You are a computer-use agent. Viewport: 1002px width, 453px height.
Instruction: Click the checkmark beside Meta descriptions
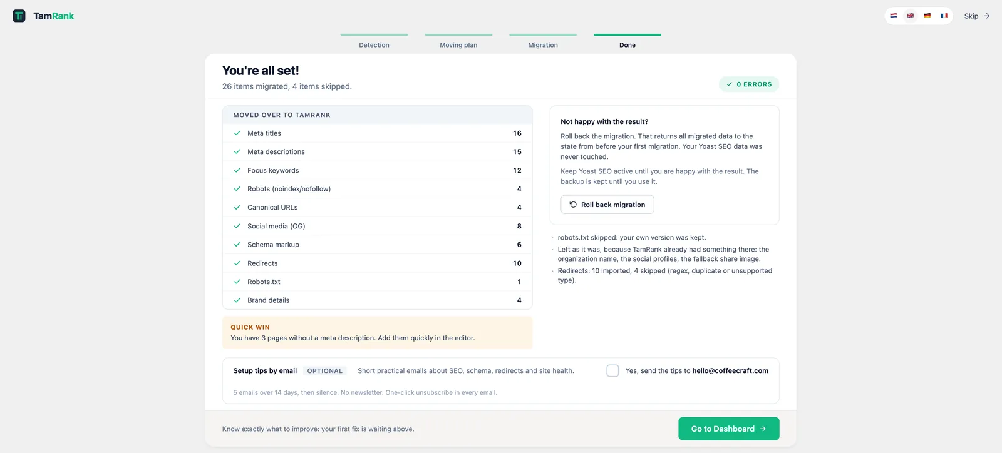pyautogui.click(x=237, y=151)
